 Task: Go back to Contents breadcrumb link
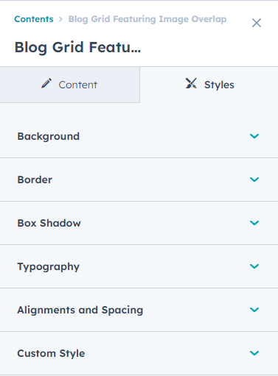coord(34,19)
